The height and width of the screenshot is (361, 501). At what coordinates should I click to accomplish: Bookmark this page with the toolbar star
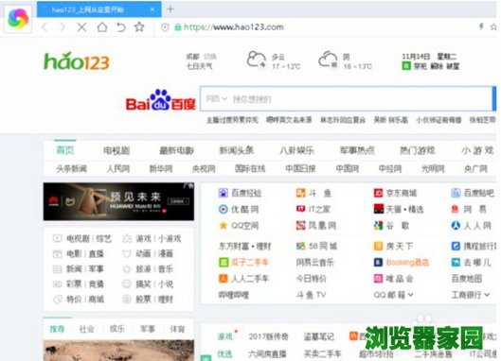[x=139, y=26]
